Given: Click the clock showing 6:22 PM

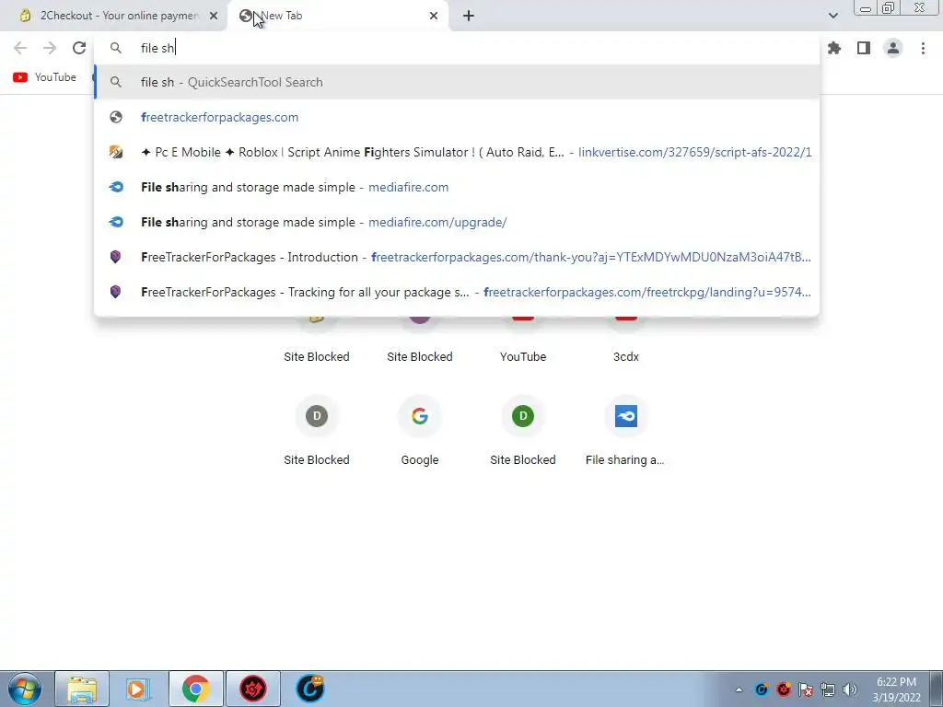Looking at the screenshot, I should coord(896,689).
